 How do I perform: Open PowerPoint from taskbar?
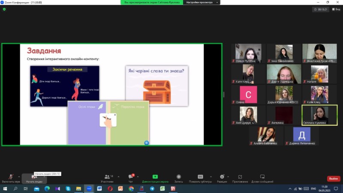[120, 189]
